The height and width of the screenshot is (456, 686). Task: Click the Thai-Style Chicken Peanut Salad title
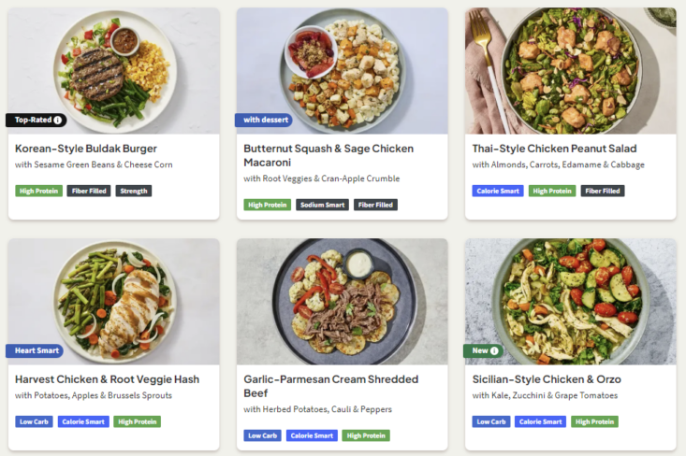[554, 149]
